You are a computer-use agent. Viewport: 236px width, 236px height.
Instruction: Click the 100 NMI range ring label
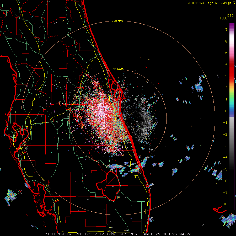118,21
